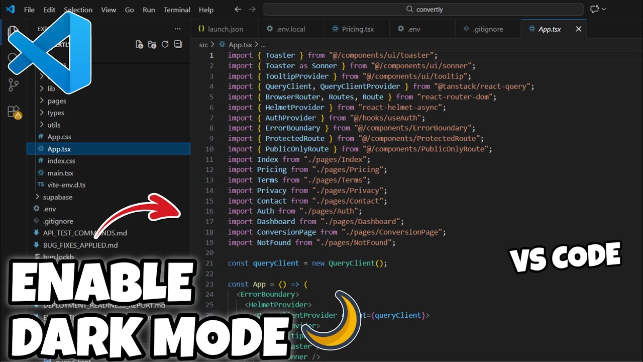The image size is (643, 362).
Task: Open the Edit menu
Action: pyautogui.click(x=49, y=10)
